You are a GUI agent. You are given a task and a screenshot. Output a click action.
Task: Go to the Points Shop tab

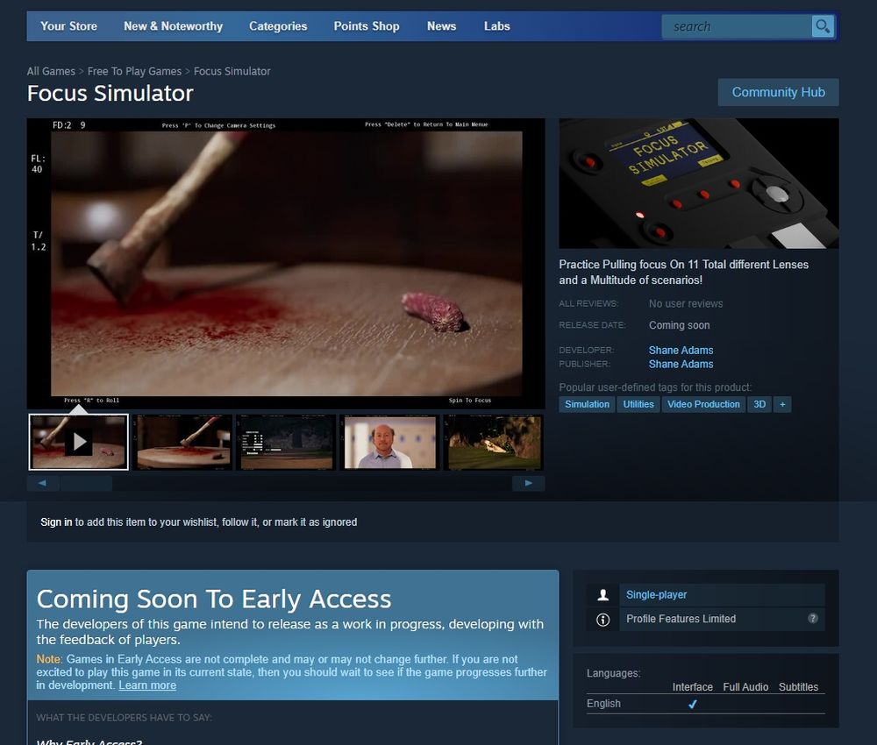367,26
